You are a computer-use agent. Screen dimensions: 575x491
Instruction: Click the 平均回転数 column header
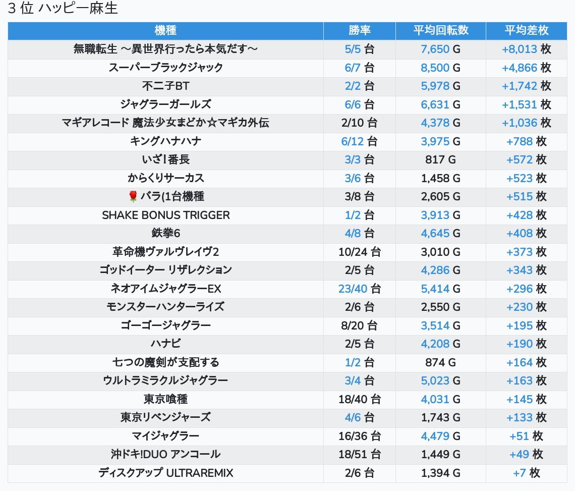point(441,30)
